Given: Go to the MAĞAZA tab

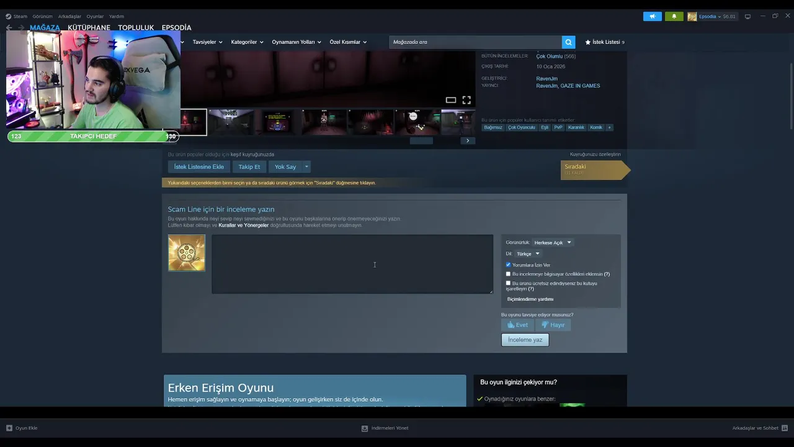Looking at the screenshot, I should 45,27.
